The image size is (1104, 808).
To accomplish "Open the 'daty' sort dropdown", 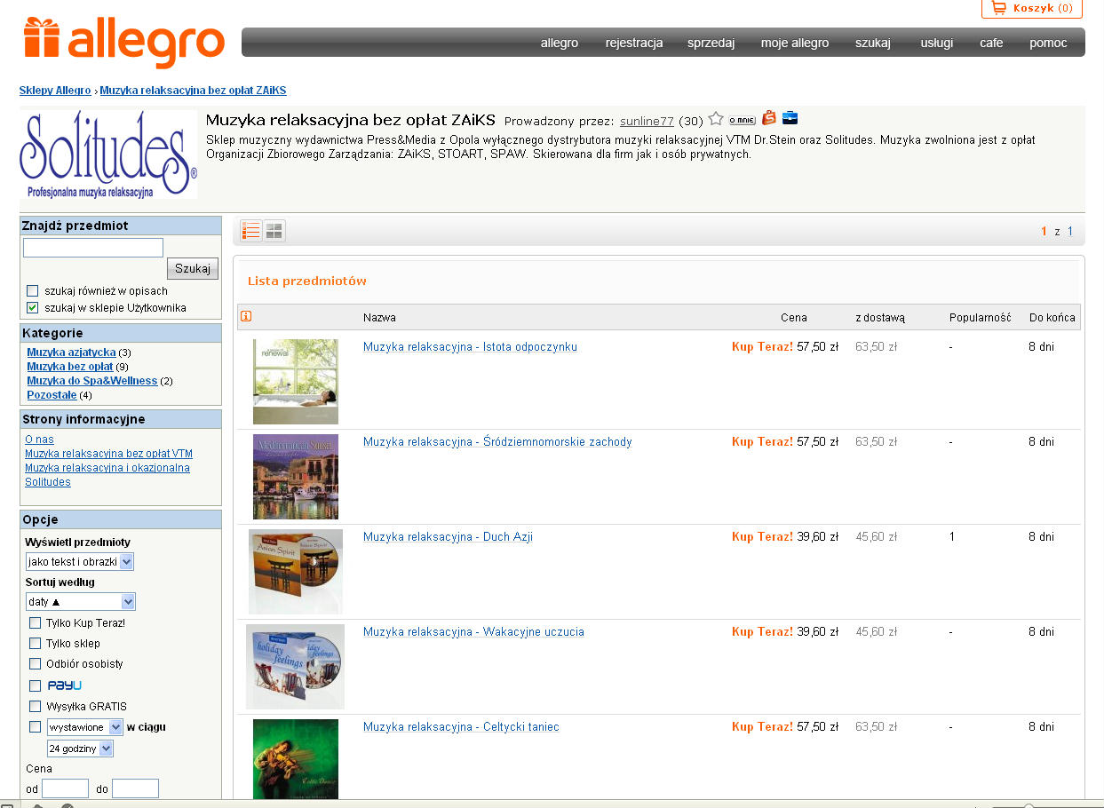I will [x=81, y=601].
